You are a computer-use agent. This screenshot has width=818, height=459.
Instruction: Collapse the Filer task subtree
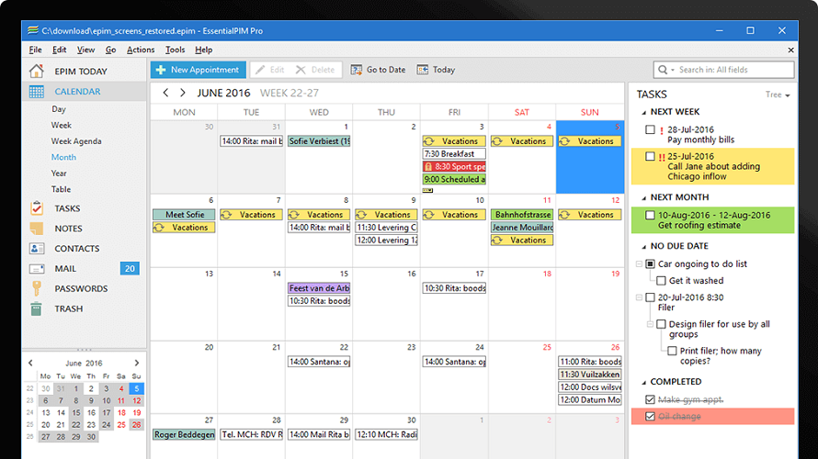click(639, 297)
